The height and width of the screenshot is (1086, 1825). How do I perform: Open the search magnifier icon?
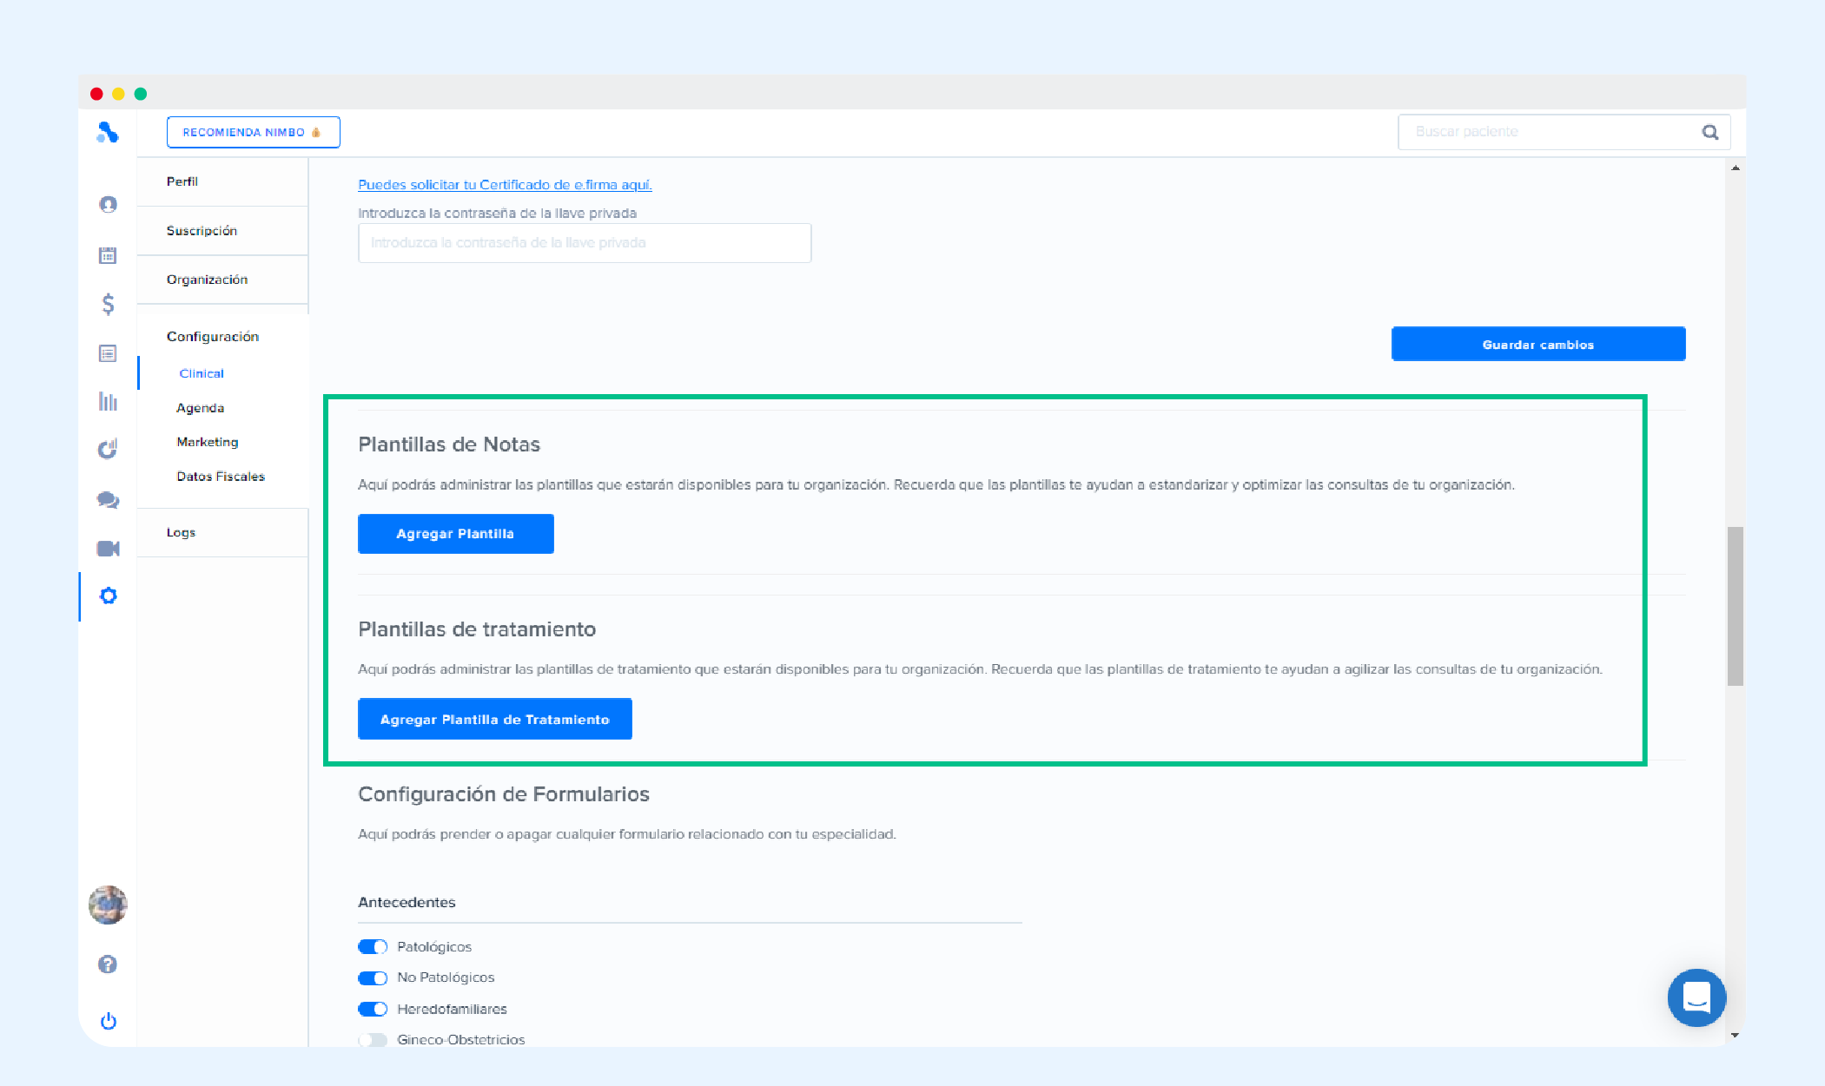click(1709, 131)
